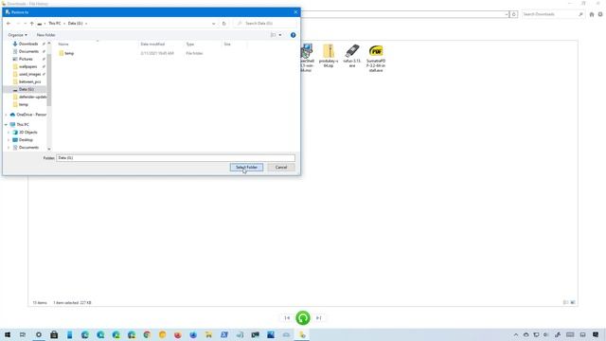Go back in the Restore to dialog
606x341 pixels.
[9, 24]
